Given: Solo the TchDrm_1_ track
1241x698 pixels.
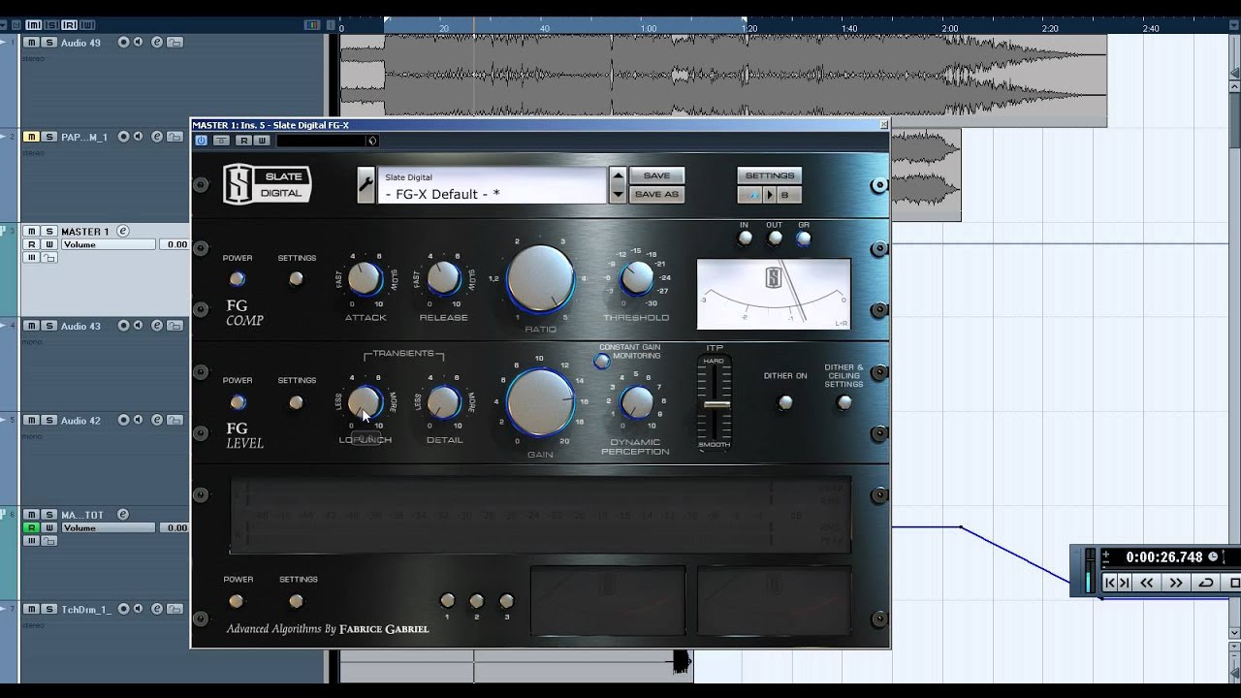Looking at the screenshot, I should [x=48, y=609].
